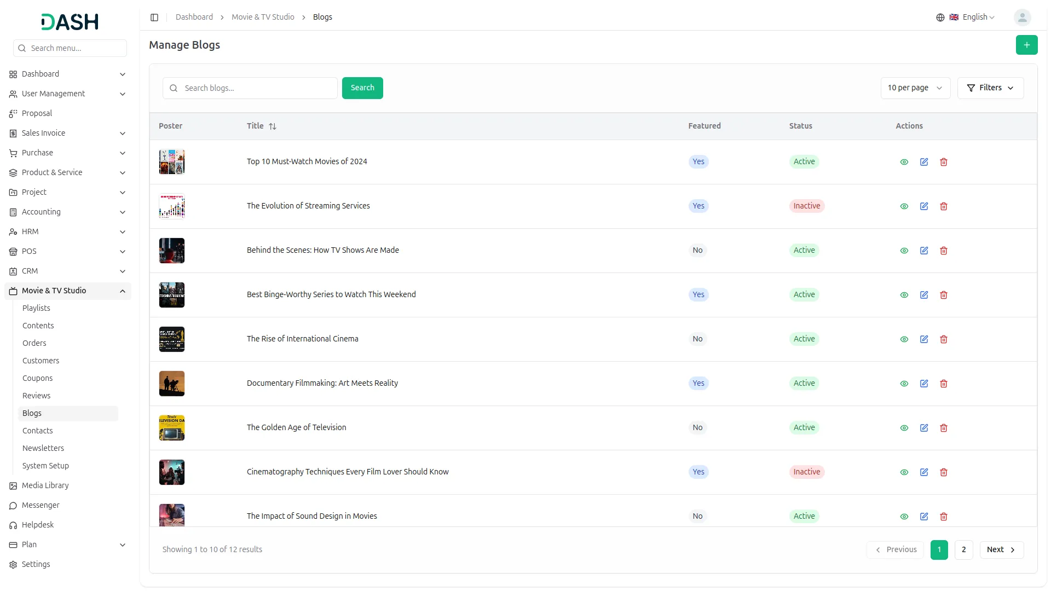Click the green add blog plus button
The width and height of the screenshot is (1051, 591).
click(1026, 45)
